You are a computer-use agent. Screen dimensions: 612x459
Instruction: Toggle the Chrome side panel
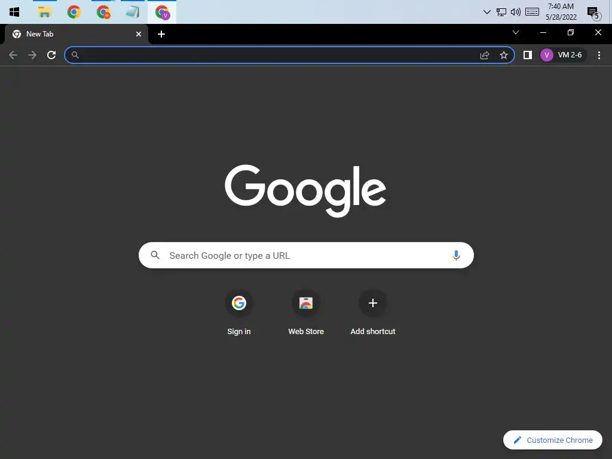click(x=527, y=55)
